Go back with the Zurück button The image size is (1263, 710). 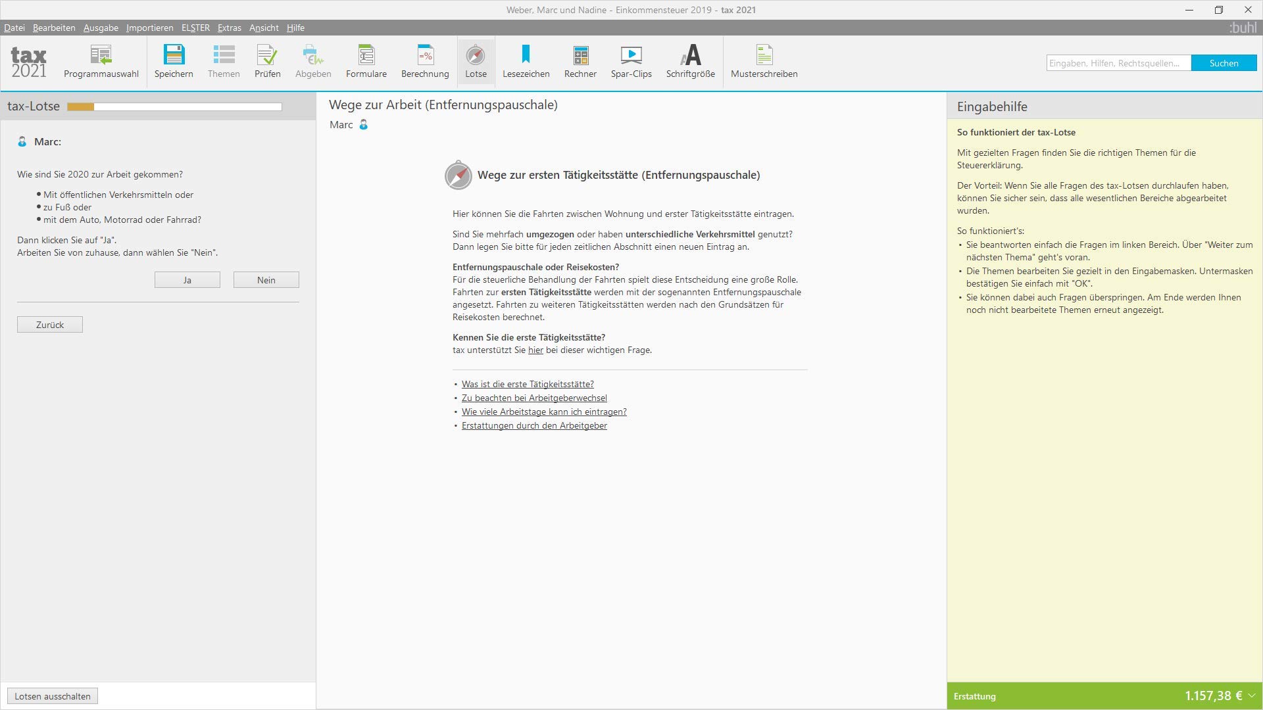tap(50, 325)
